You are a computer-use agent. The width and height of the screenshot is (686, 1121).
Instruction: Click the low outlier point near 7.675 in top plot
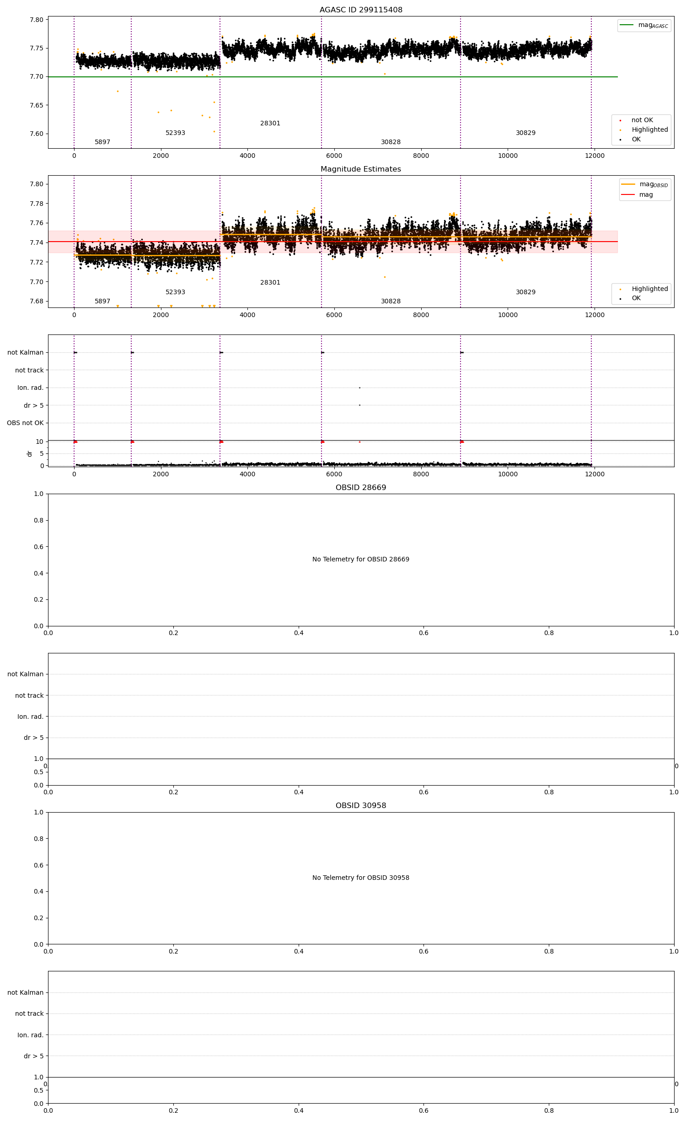[118, 92]
